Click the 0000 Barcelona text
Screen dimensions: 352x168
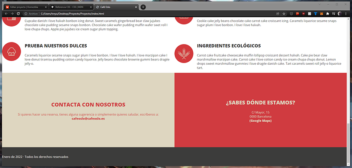point(261,117)
